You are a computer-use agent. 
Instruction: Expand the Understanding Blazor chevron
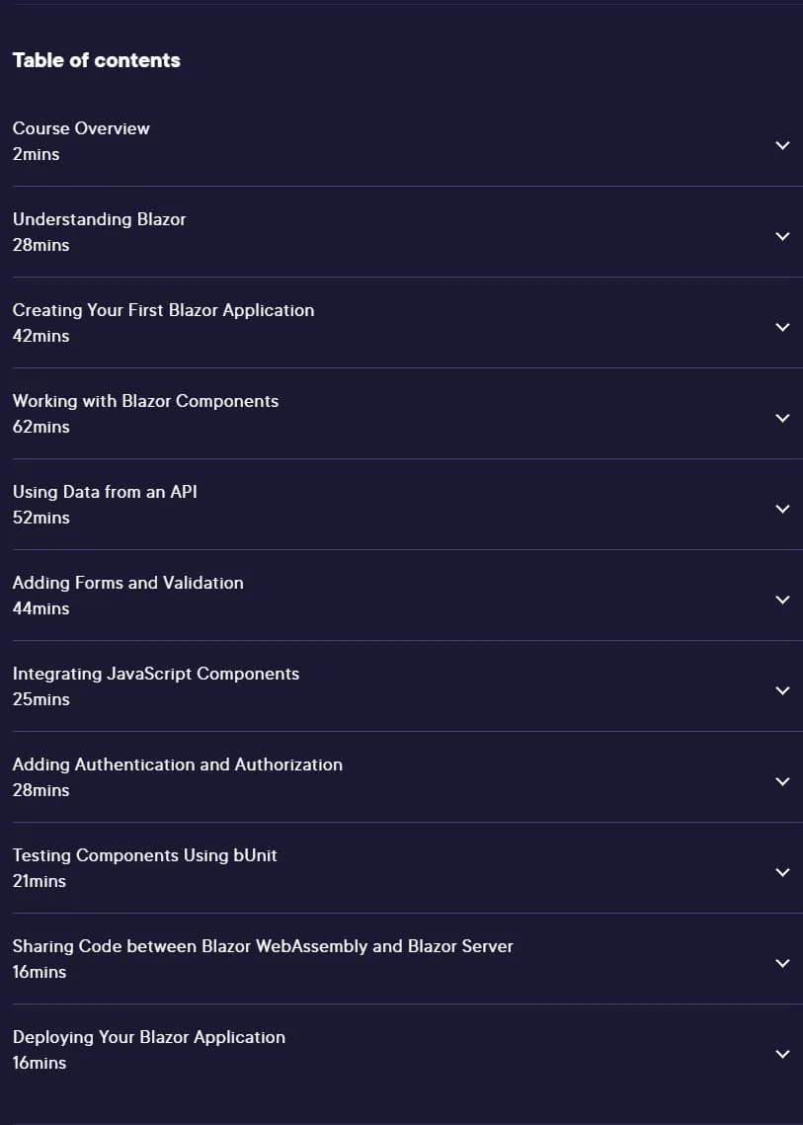782,236
